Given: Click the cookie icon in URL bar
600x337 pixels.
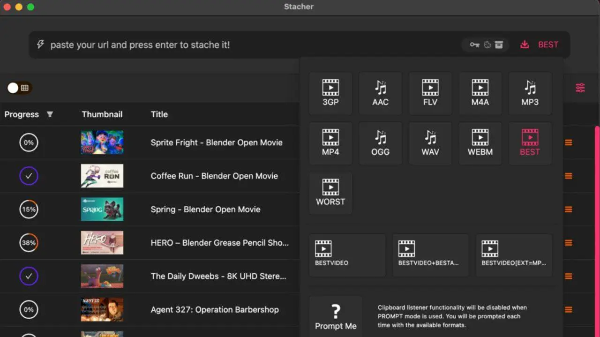Looking at the screenshot, I should [487, 45].
